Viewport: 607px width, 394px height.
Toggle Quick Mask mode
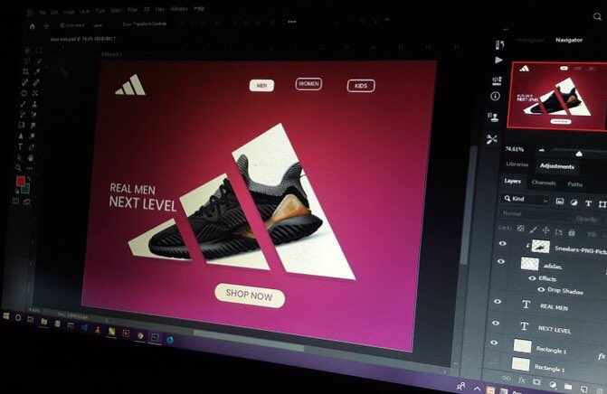[x=15, y=201]
